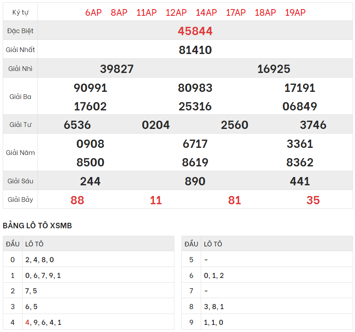
Task: Select the first prize number 81410
Action: pos(195,50)
